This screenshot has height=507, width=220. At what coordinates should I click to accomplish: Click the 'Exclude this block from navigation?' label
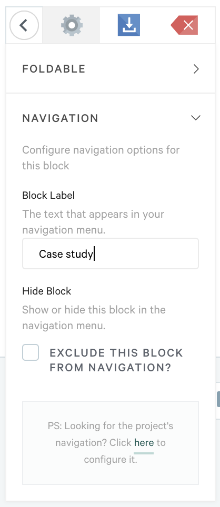tap(116, 360)
